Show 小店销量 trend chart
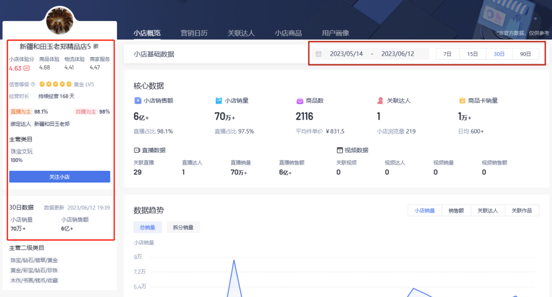The image size is (552, 297). click(x=425, y=211)
